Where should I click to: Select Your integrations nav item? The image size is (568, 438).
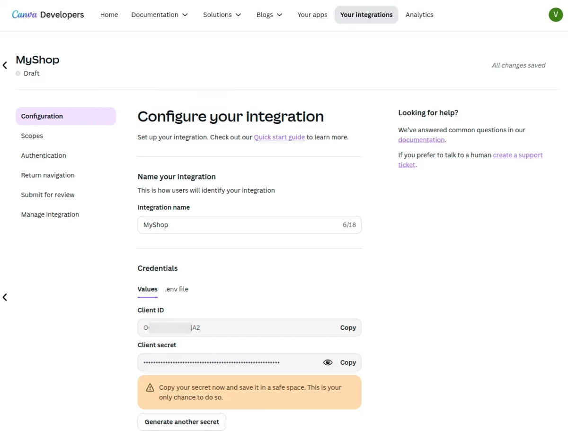[366, 15]
